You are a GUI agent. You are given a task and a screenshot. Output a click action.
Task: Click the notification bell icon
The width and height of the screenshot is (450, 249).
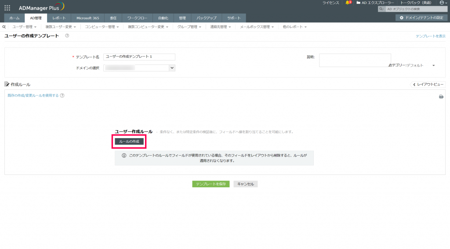[348, 3]
